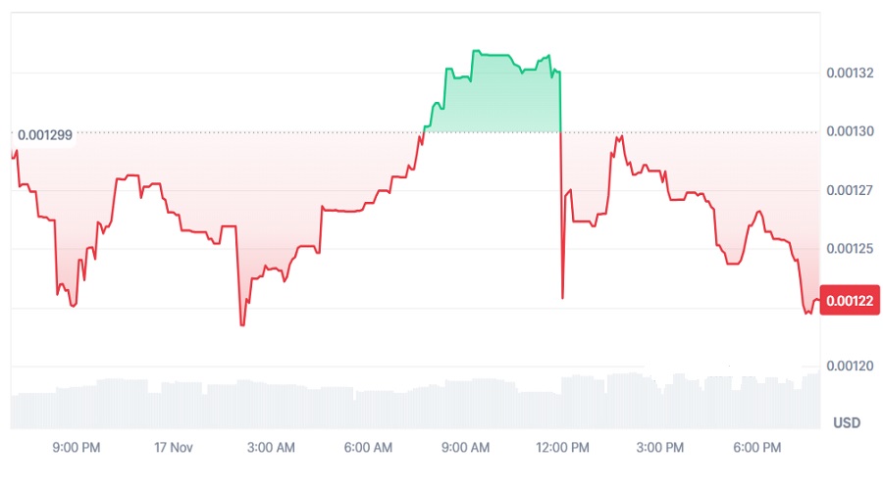This screenshot has width=883, height=490.
Task: Click the lowest red dip before 3:00 AM
Action: click(x=242, y=324)
